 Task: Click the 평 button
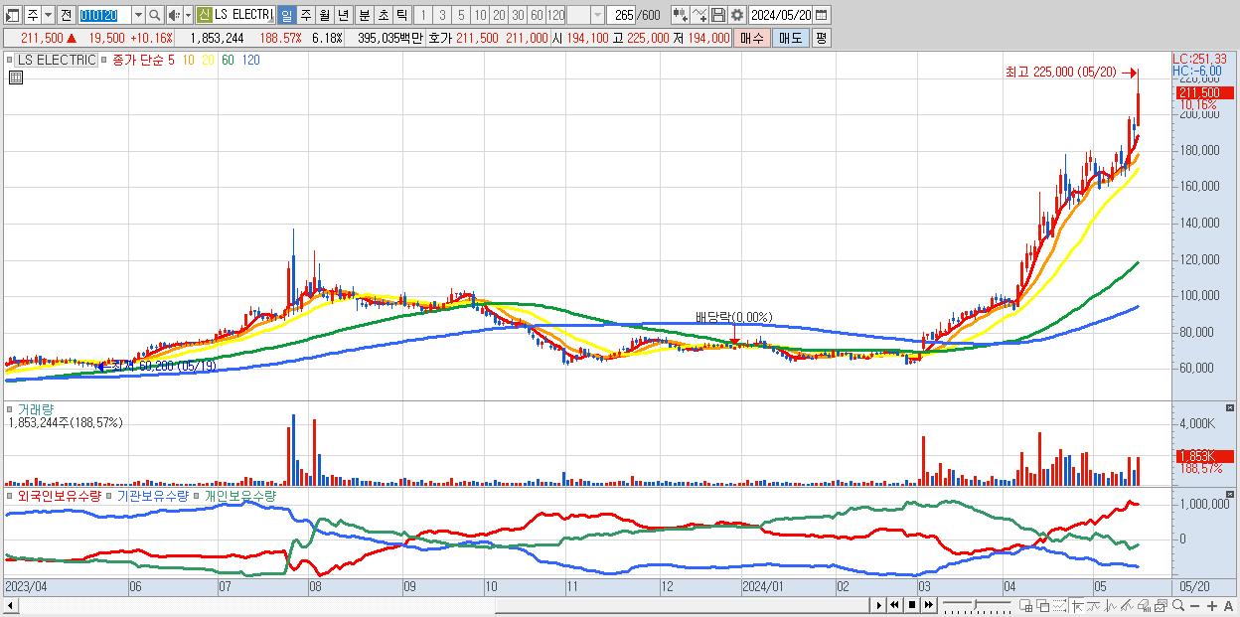tap(821, 38)
